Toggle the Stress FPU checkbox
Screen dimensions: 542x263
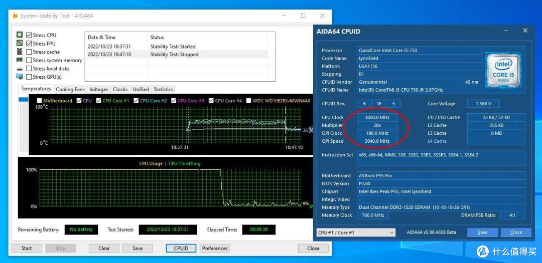pos(29,44)
